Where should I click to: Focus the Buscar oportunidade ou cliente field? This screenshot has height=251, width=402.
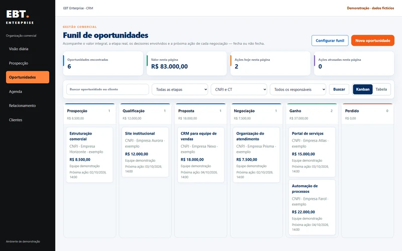108,89
